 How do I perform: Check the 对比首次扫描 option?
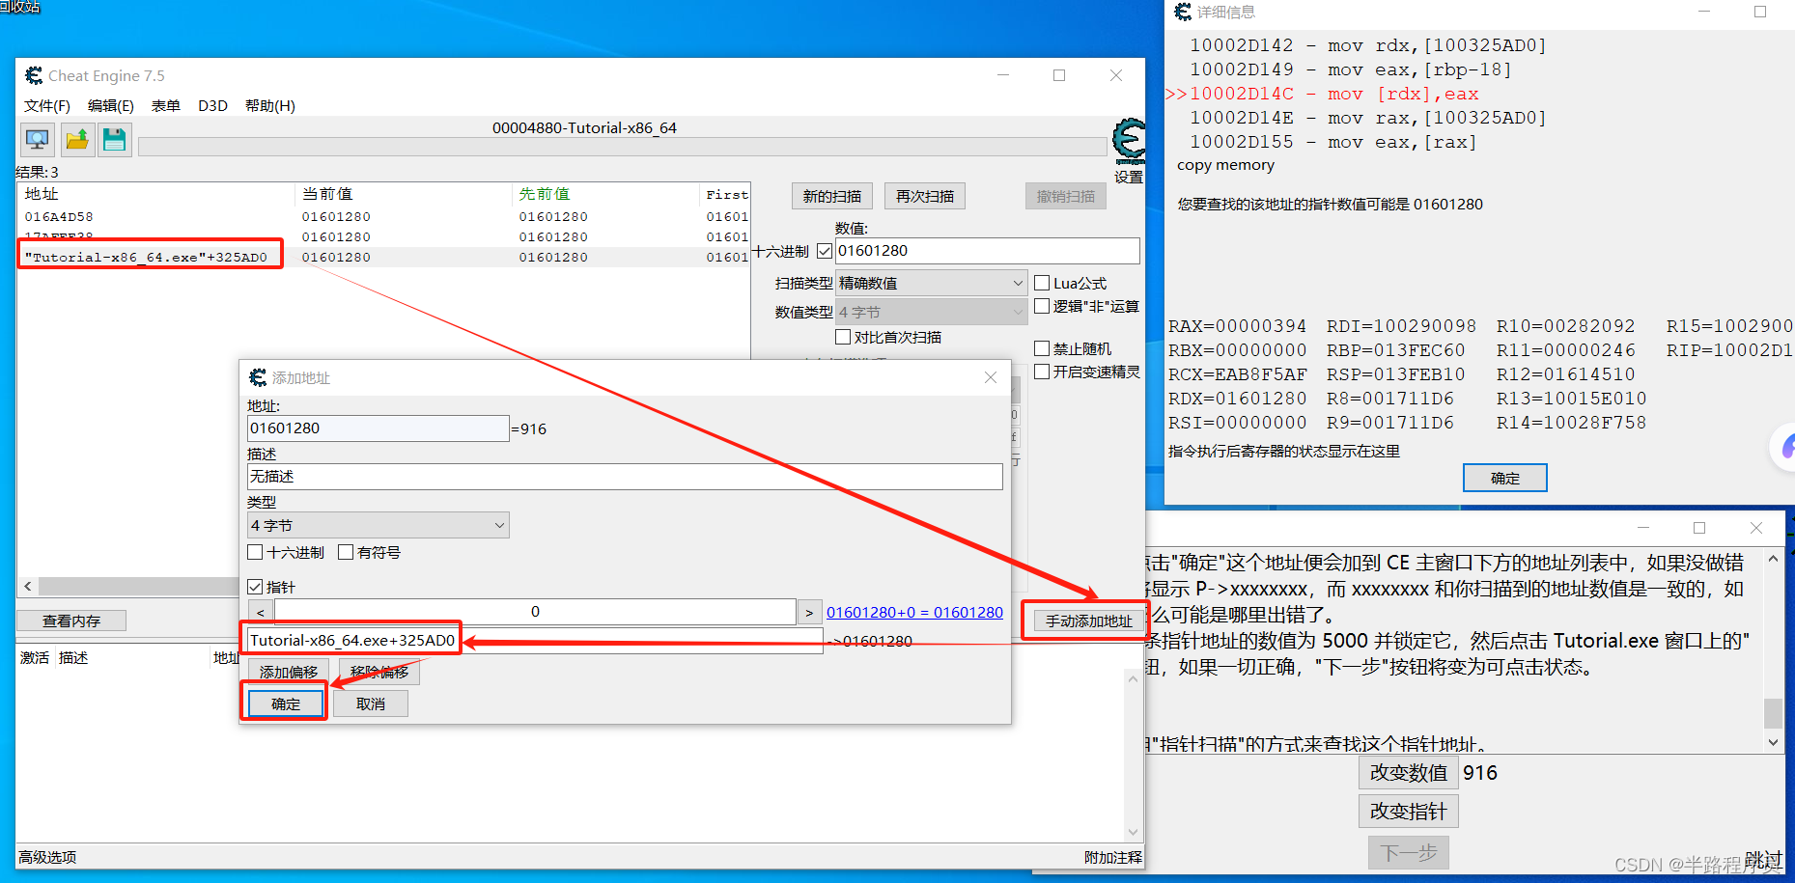click(843, 337)
